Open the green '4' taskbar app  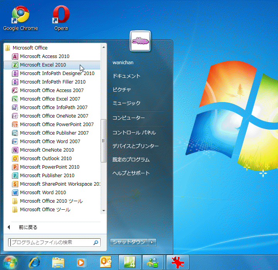click(130, 263)
